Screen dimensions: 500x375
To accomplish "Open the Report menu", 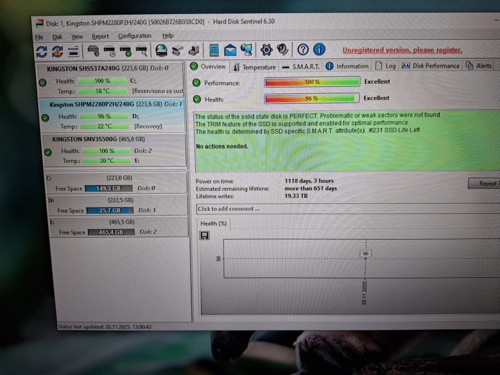I will click(100, 36).
